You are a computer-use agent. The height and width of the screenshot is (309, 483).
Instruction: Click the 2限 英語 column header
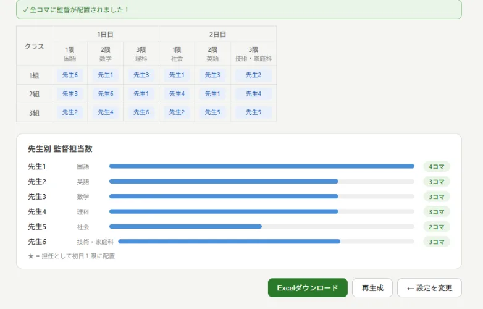tap(212, 54)
